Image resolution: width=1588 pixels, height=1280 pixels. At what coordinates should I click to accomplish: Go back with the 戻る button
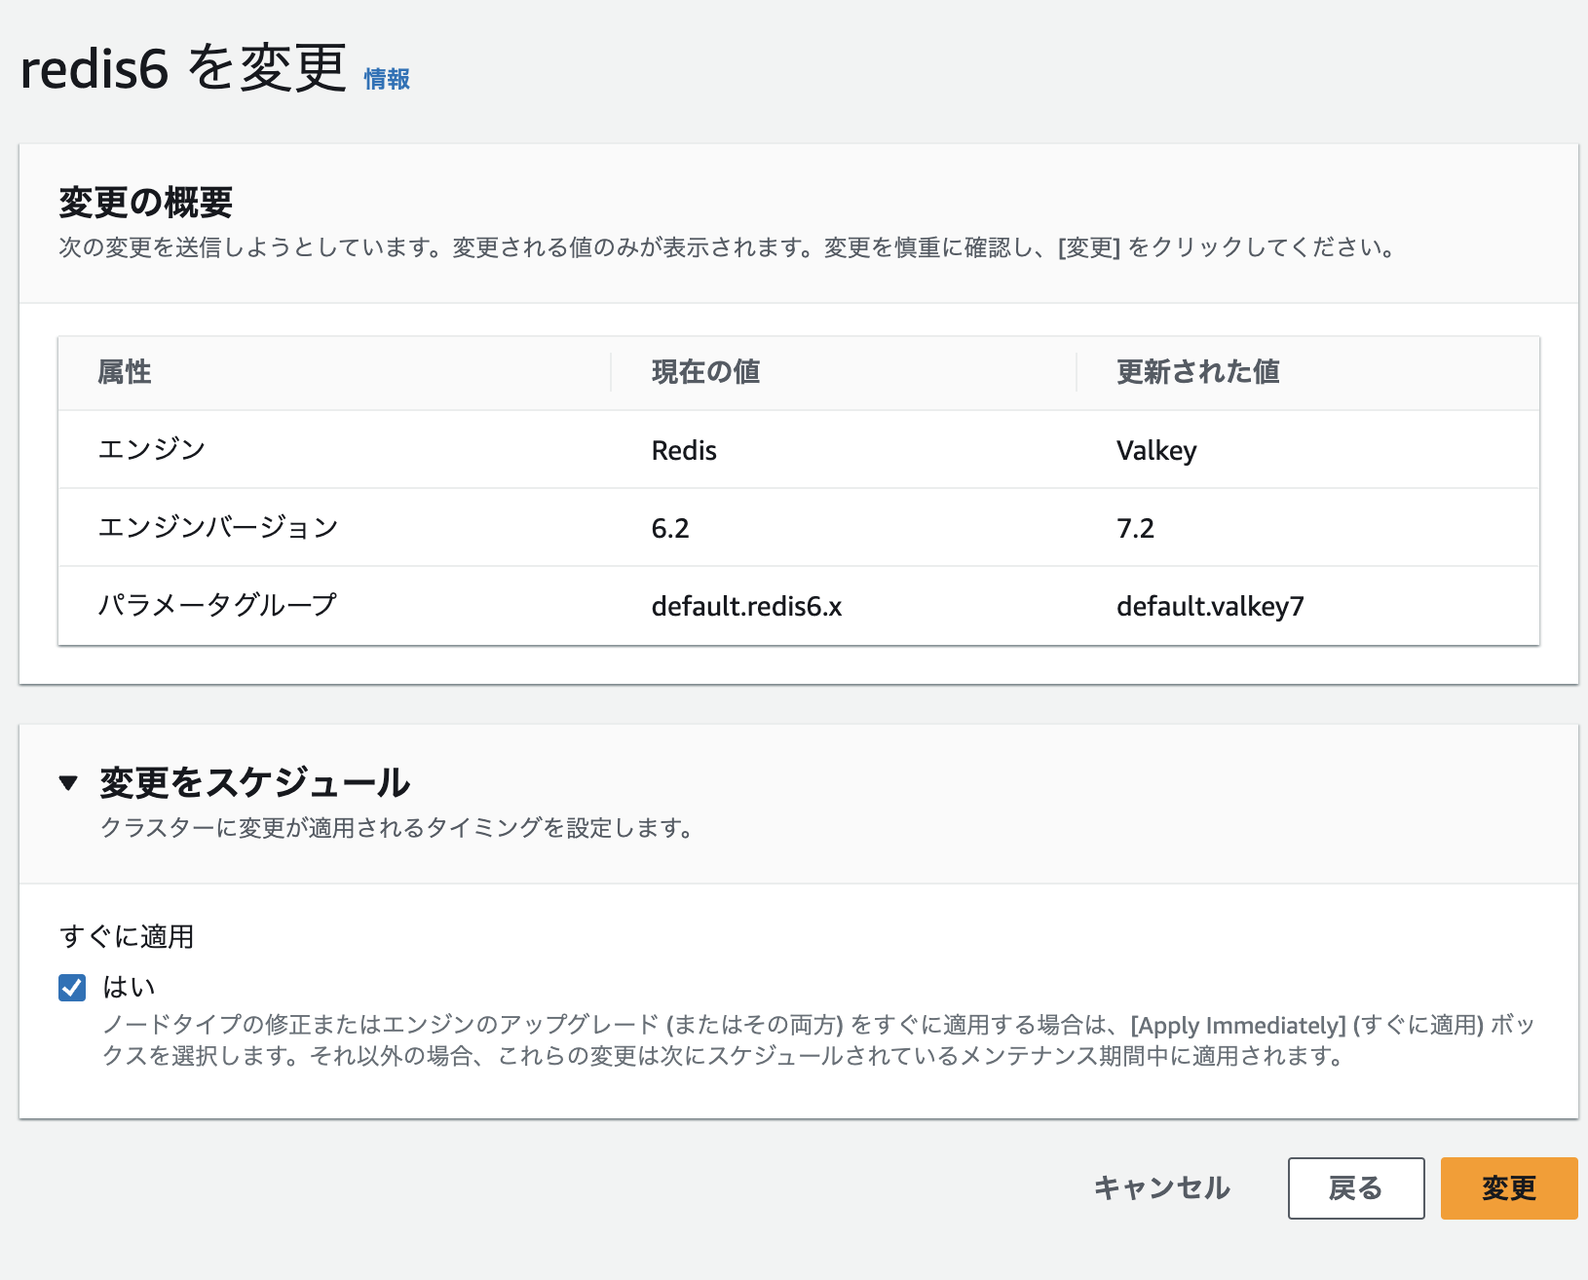coord(1355,1188)
